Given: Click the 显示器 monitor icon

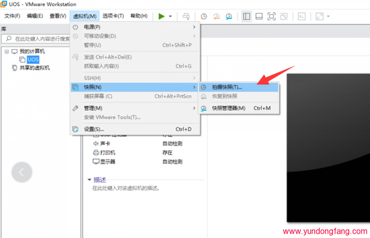Looking at the screenshot, I should 96,162.
